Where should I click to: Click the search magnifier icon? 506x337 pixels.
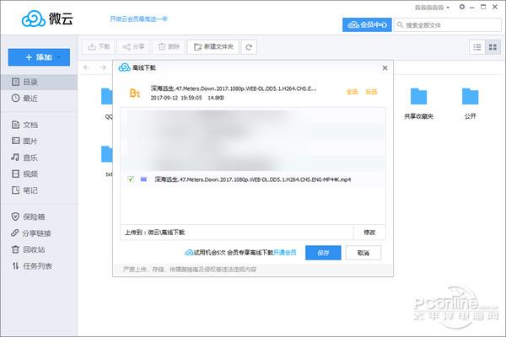(400, 24)
